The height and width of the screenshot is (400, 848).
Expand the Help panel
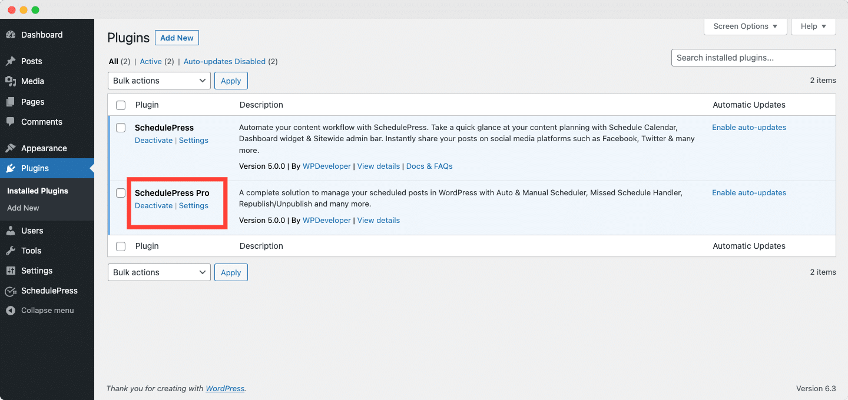tap(814, 26)
